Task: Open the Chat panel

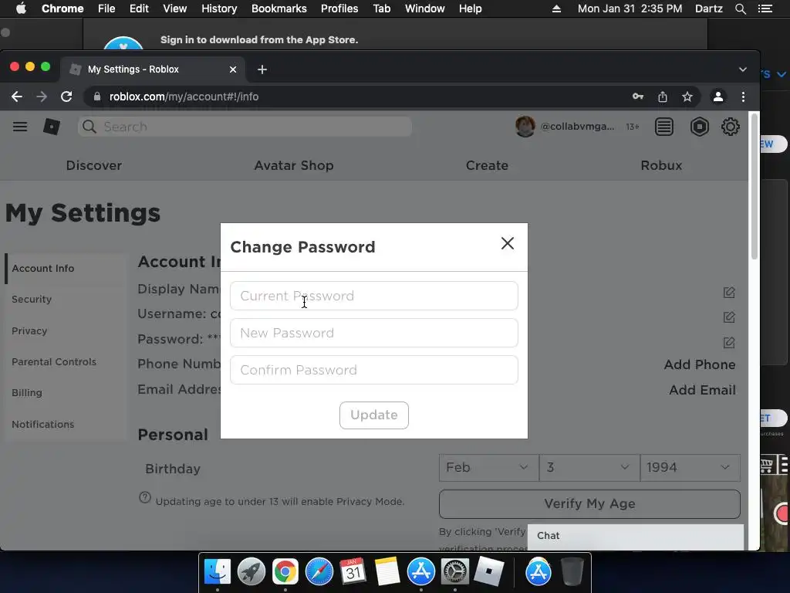Action: pos(636,536)
